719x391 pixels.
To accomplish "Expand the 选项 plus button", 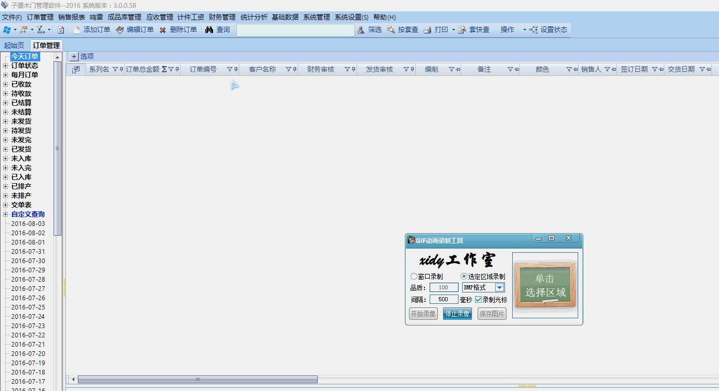I will pos(74,57).
